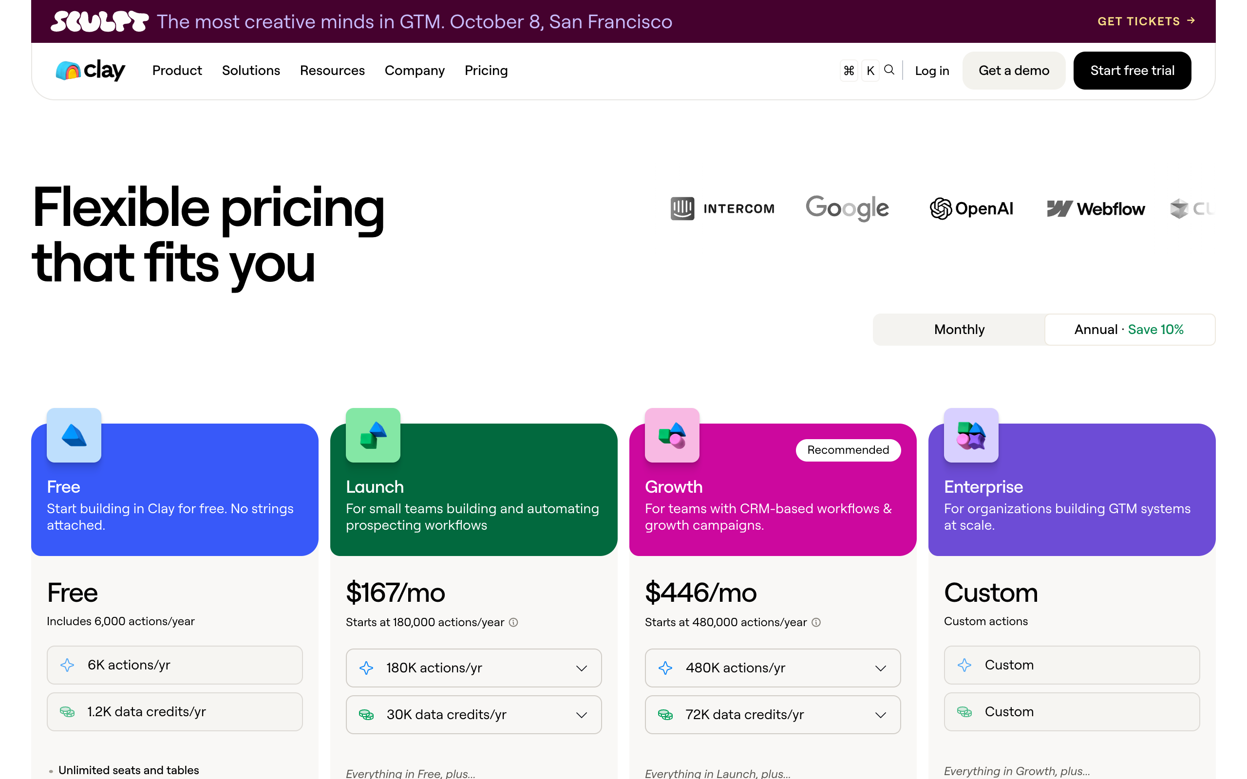This screenshot has height=779, width=1247.
Task: Switch billing to Monthly
Action: pos(959,330)
